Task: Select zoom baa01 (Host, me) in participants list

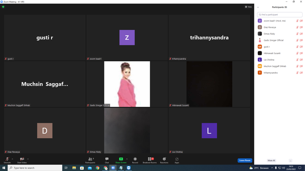Action: (280, 21)
